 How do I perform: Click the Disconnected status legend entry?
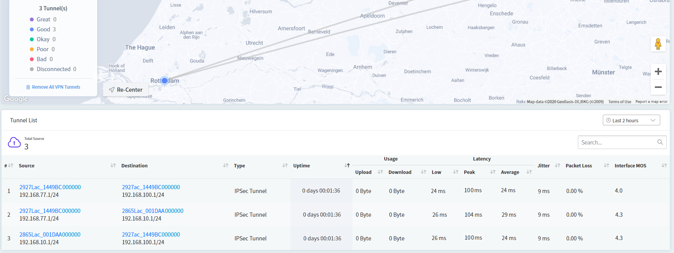pyautogui.click(x=53, y=69)
